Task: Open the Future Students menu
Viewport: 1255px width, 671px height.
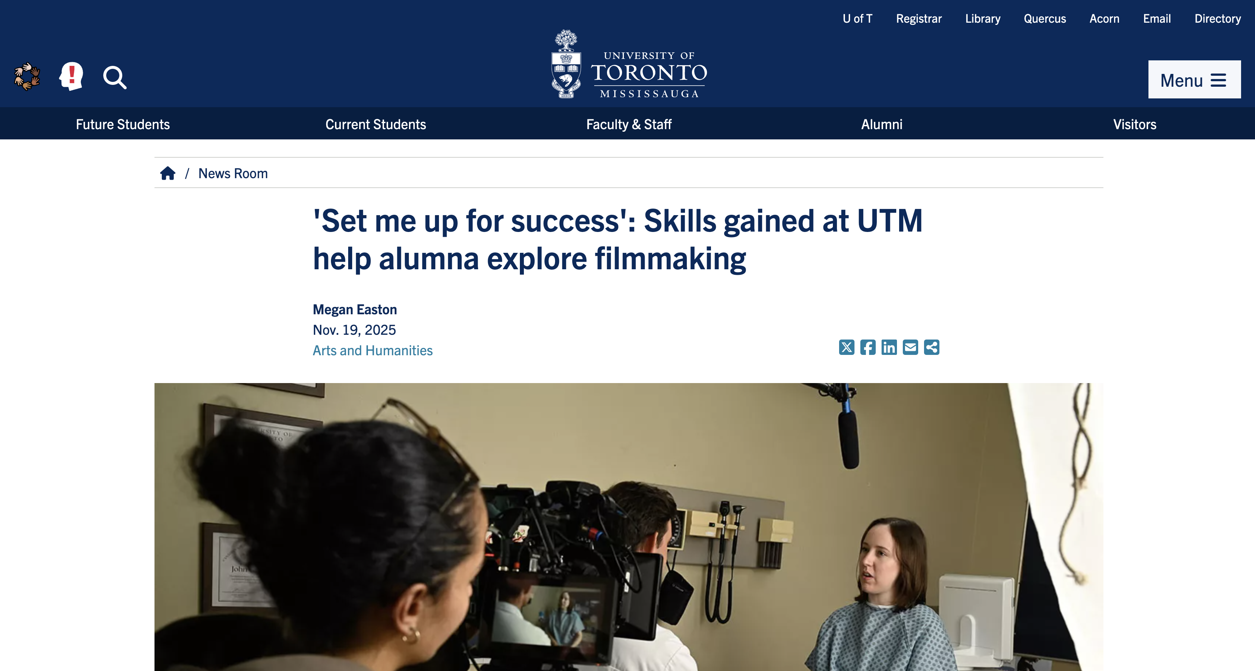Action: click(123, 124)
